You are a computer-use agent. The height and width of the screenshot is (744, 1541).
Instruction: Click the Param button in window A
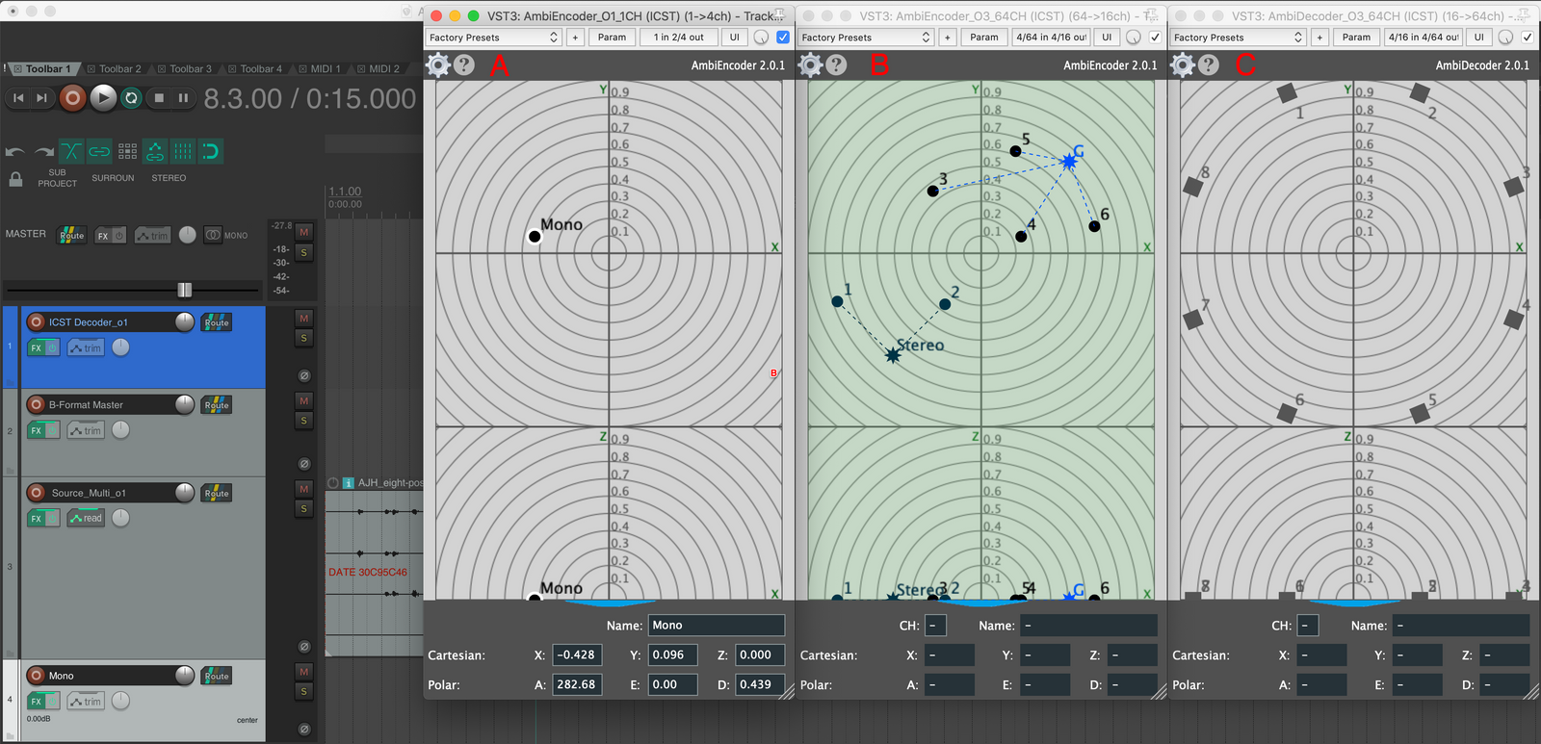click(x=612, y=37)
